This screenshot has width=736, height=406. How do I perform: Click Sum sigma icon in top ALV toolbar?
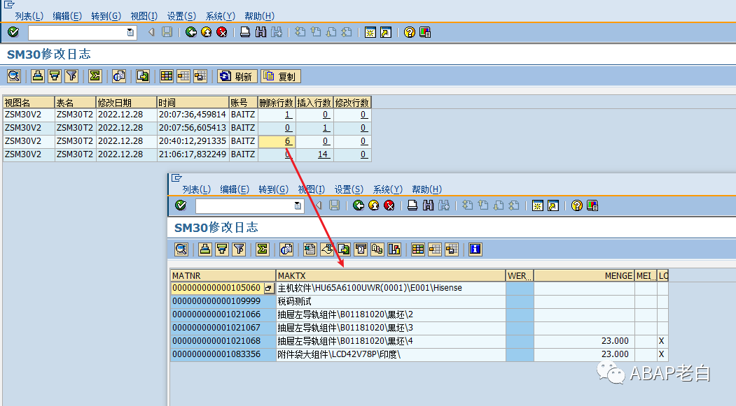(95, 76)
